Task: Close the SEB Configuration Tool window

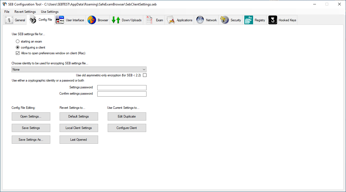Action: [x=339, y=4]
